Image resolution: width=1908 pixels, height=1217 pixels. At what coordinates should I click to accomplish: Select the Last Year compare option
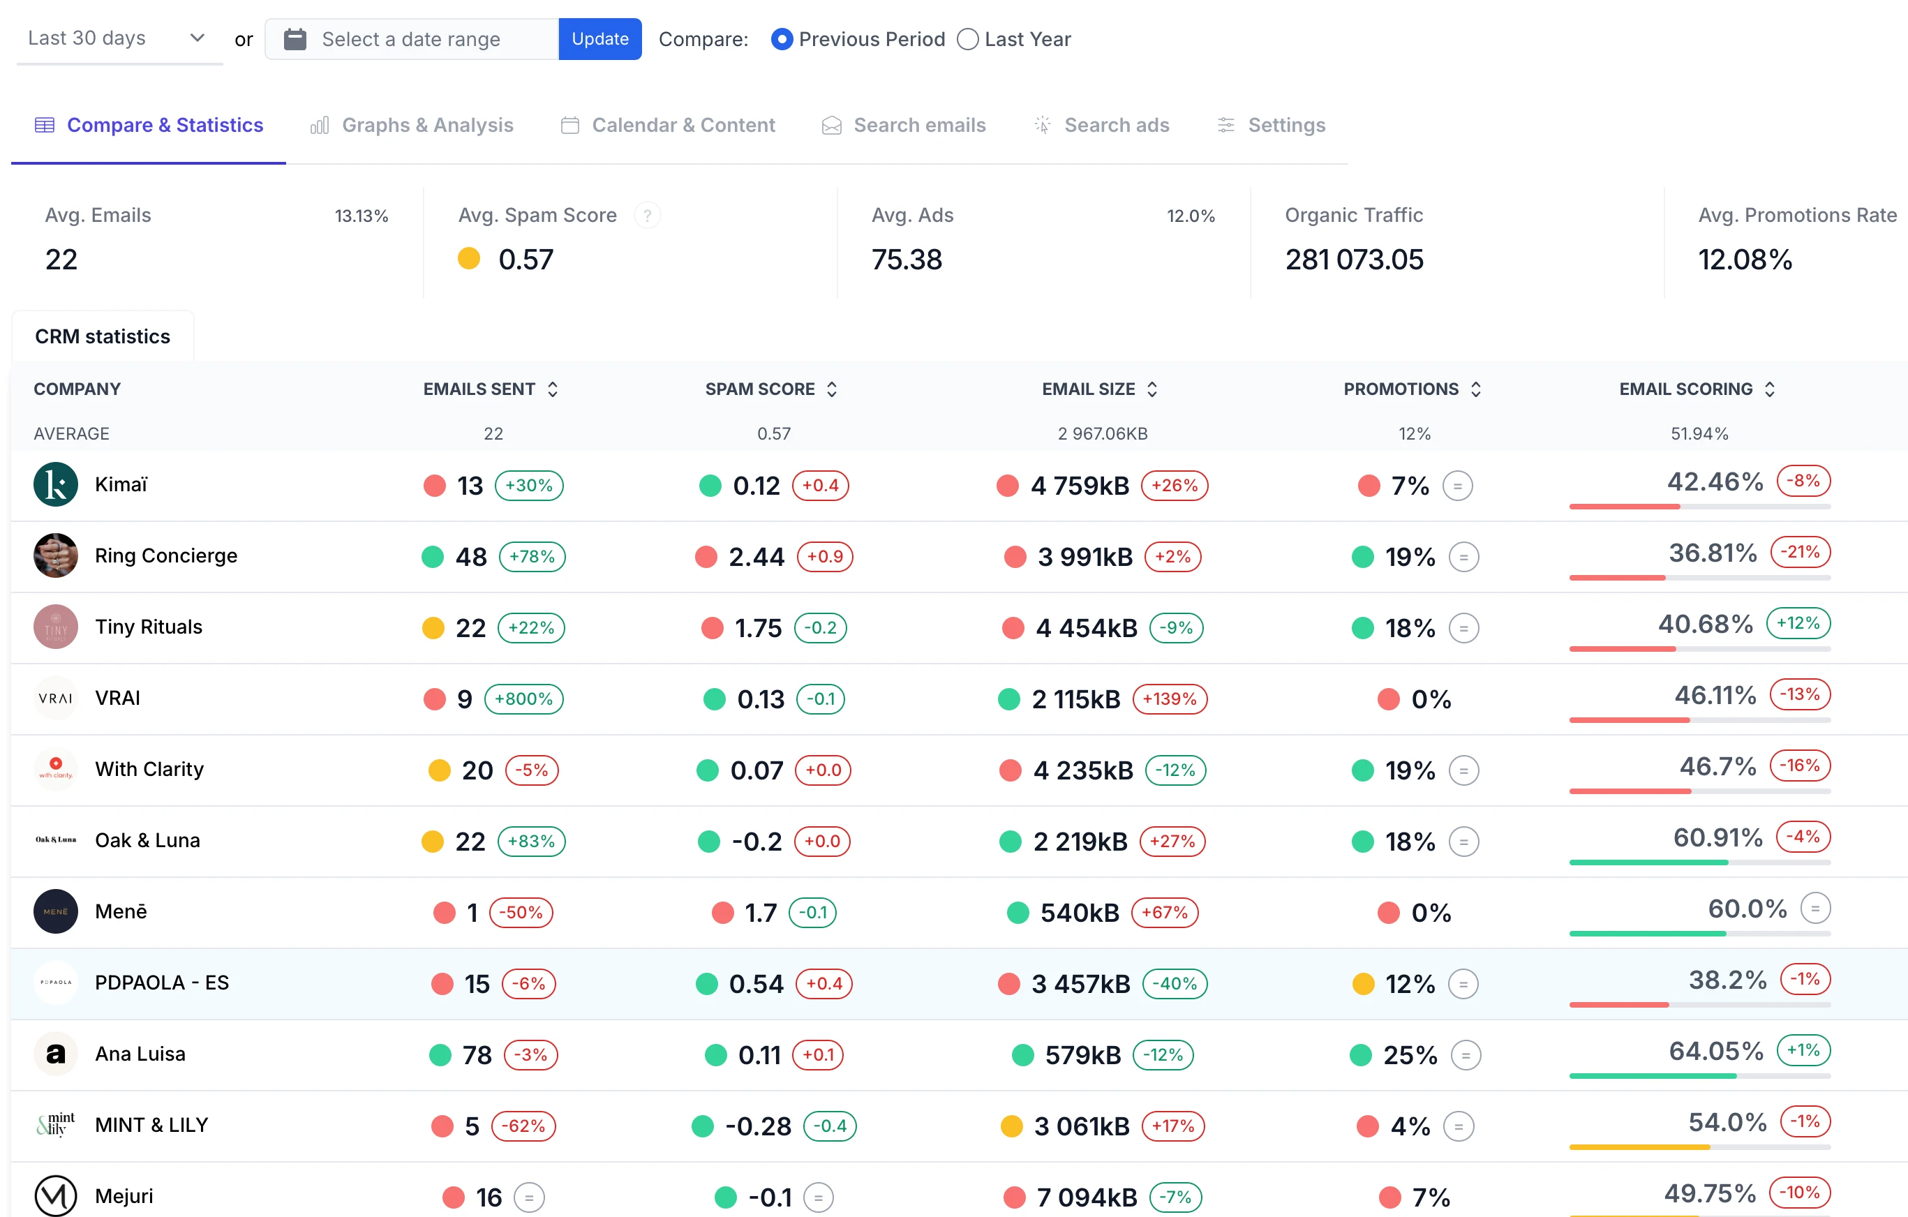pyautogui.click(x=967, y=39)
